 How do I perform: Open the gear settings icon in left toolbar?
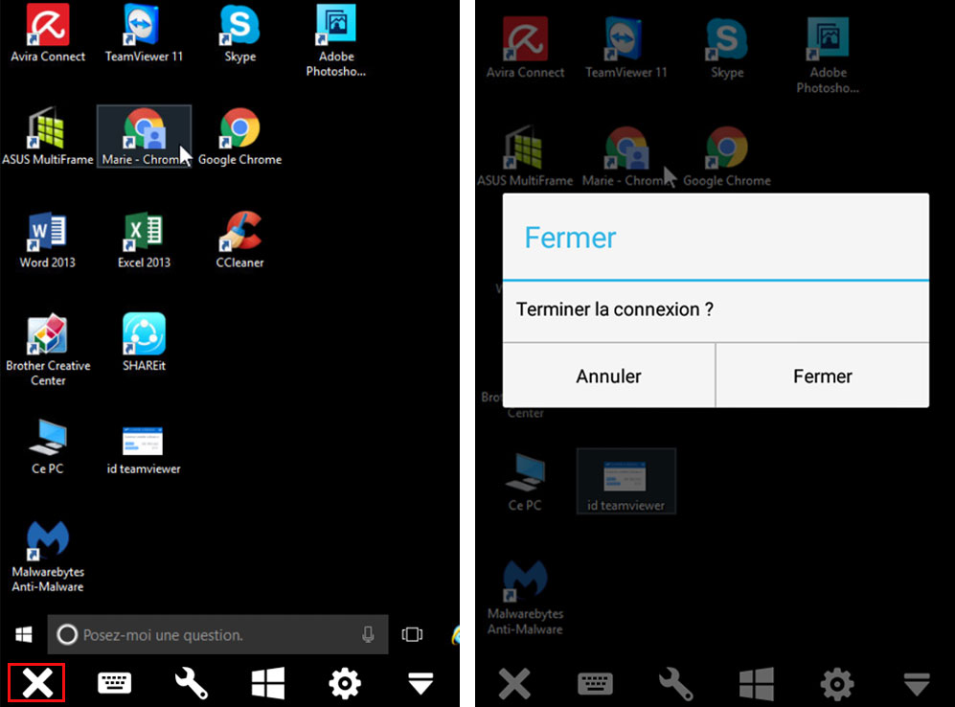[345, 683]
